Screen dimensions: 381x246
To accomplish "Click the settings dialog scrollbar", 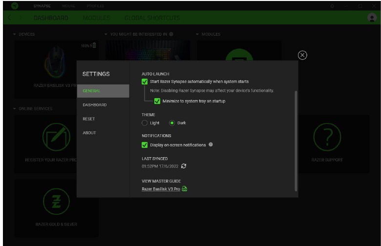I will (296, 141).
